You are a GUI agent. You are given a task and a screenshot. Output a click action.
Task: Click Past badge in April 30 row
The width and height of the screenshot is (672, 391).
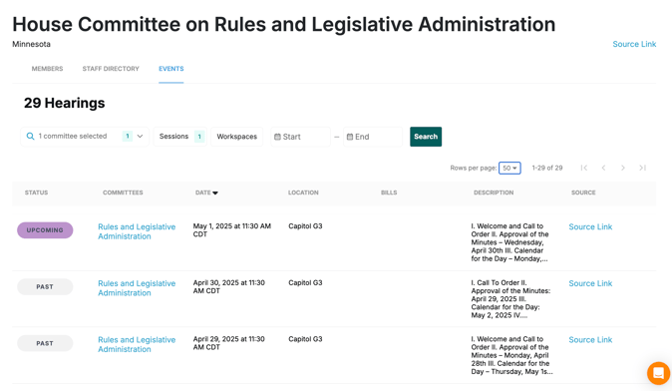click(x=45, y=287)
